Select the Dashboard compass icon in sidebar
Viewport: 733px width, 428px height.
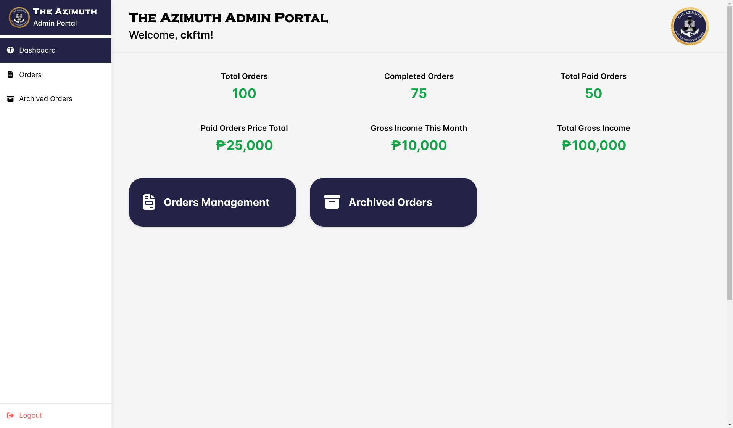10,50
